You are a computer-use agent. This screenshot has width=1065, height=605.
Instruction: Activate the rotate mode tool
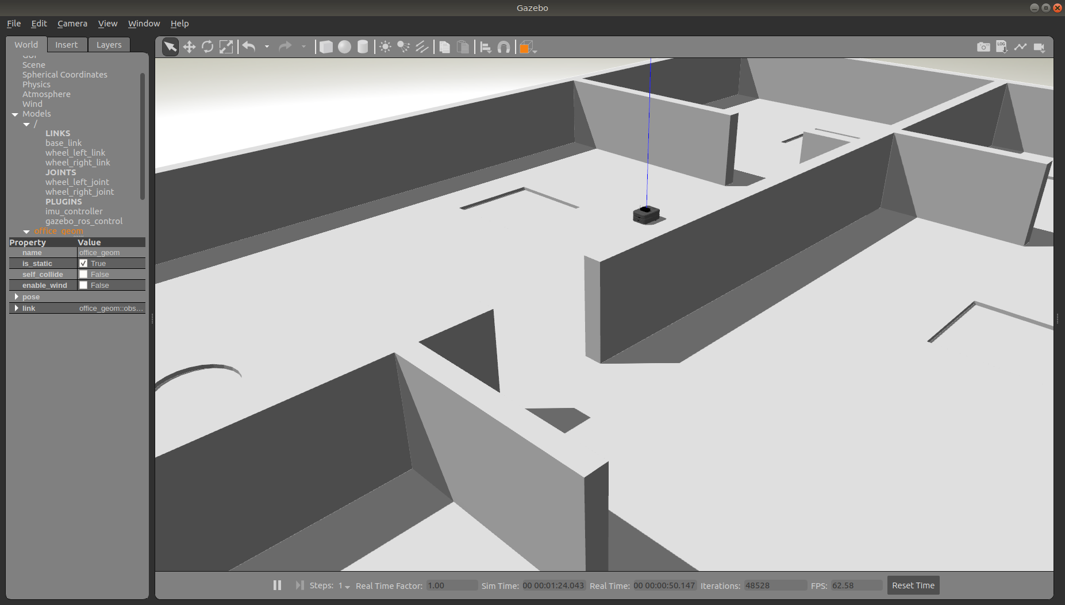207,47
